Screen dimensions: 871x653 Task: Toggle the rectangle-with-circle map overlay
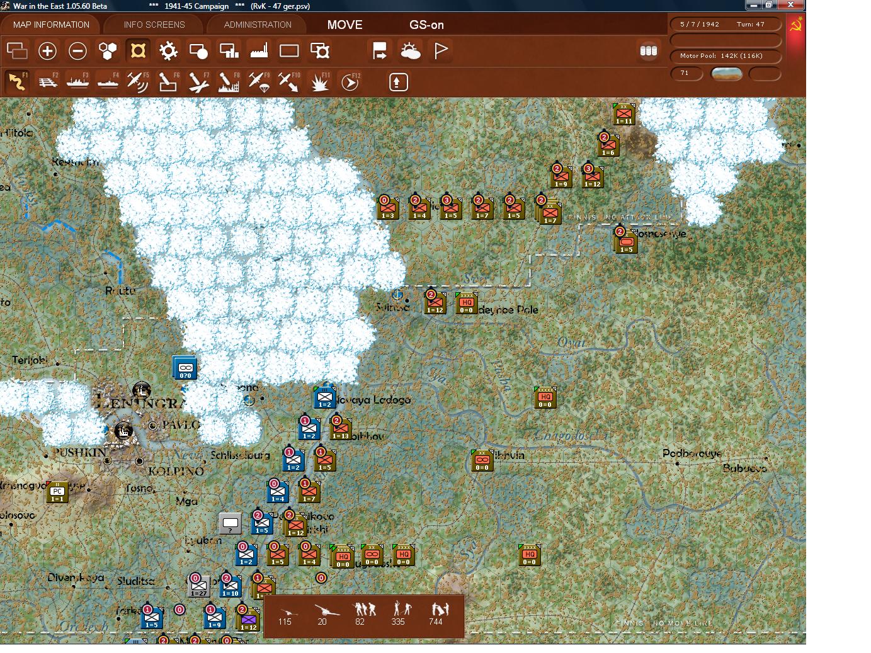pyautogui.click(x=198, y=50)
